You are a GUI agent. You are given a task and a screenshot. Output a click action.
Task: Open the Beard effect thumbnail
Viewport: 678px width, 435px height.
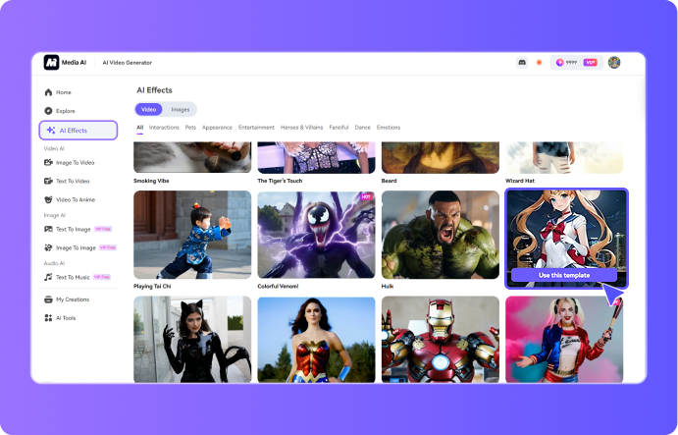click(441, 157)
